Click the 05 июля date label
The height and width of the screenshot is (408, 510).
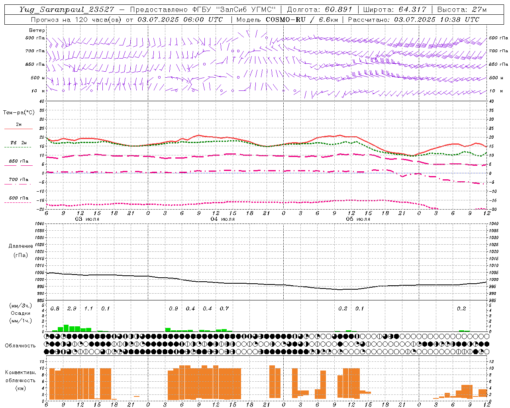pos(358,219)
